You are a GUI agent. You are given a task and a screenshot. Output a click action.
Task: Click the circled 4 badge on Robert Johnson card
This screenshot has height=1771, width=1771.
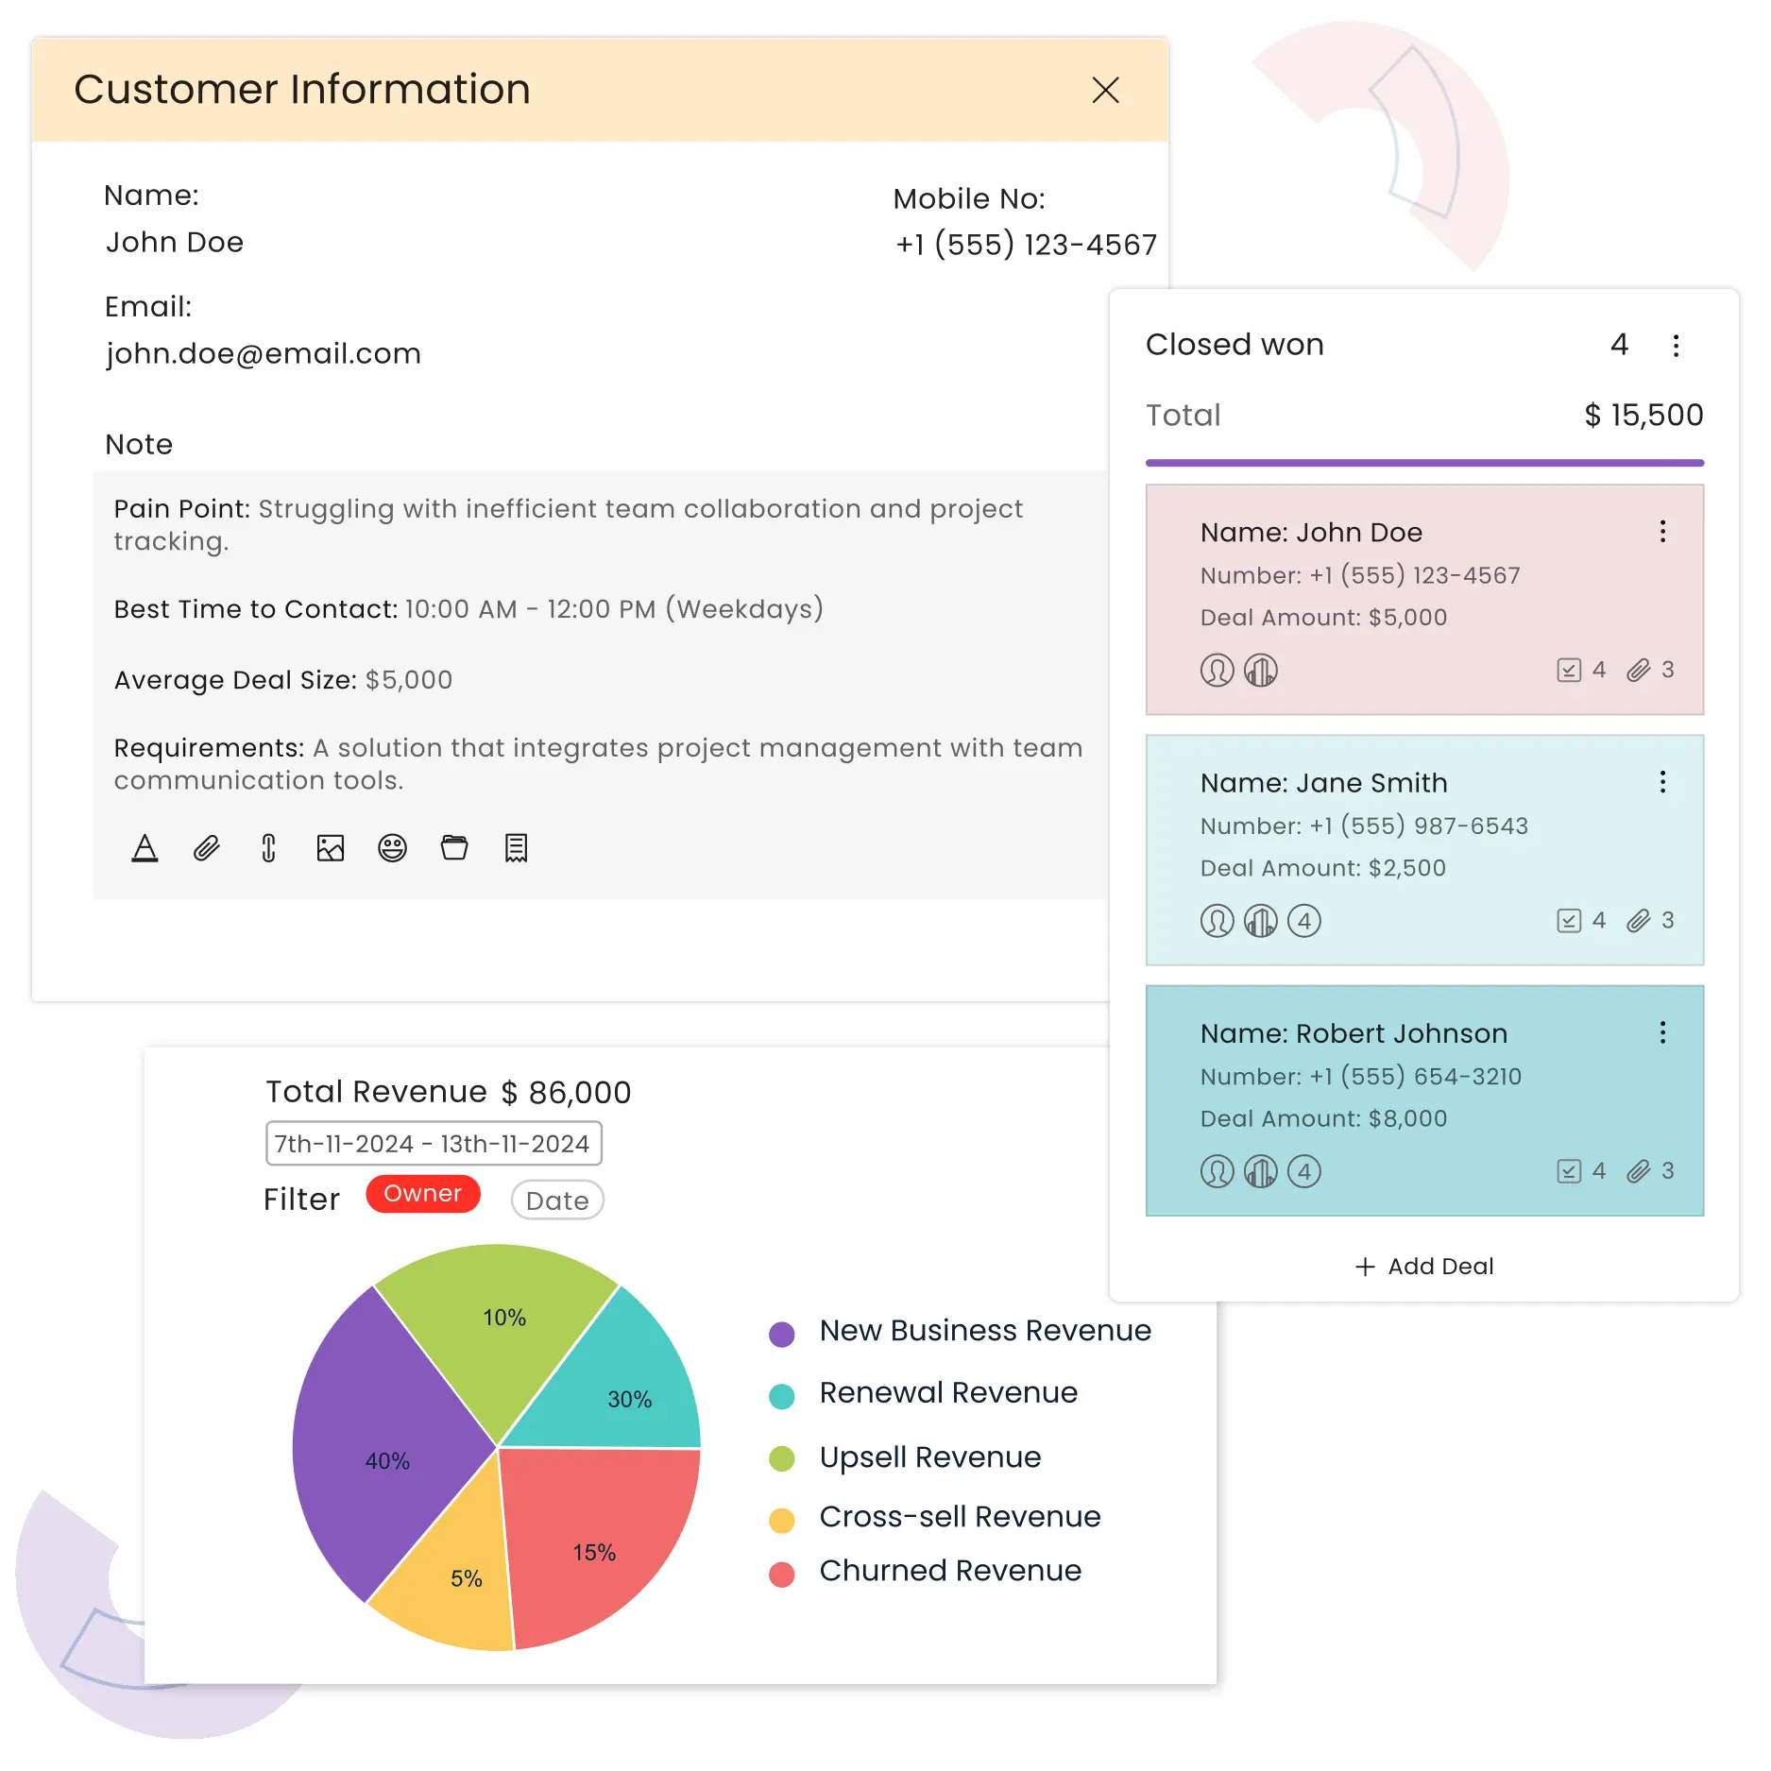coord(1304,1172)
